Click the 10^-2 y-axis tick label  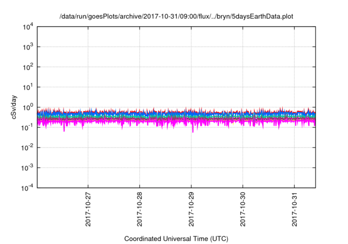coord(27,148)
